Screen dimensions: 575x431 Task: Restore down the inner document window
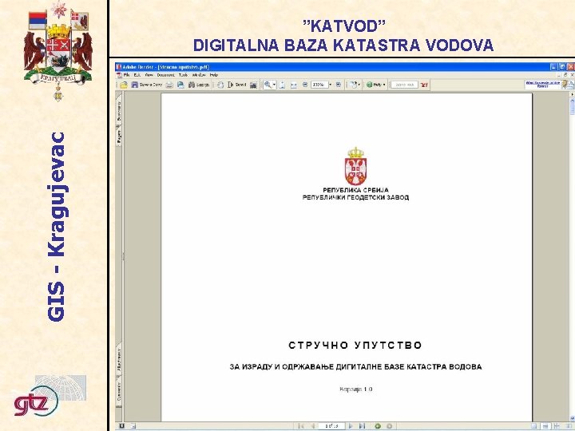tap(565, 75)
